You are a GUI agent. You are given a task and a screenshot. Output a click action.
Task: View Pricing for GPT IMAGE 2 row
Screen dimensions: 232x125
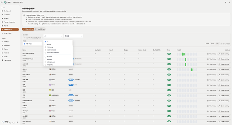[x=212, y=54]
